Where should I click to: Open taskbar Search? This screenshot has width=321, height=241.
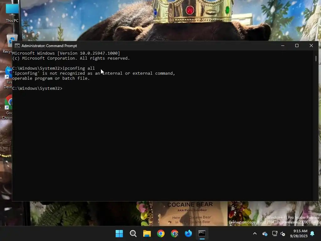point(133,233)
